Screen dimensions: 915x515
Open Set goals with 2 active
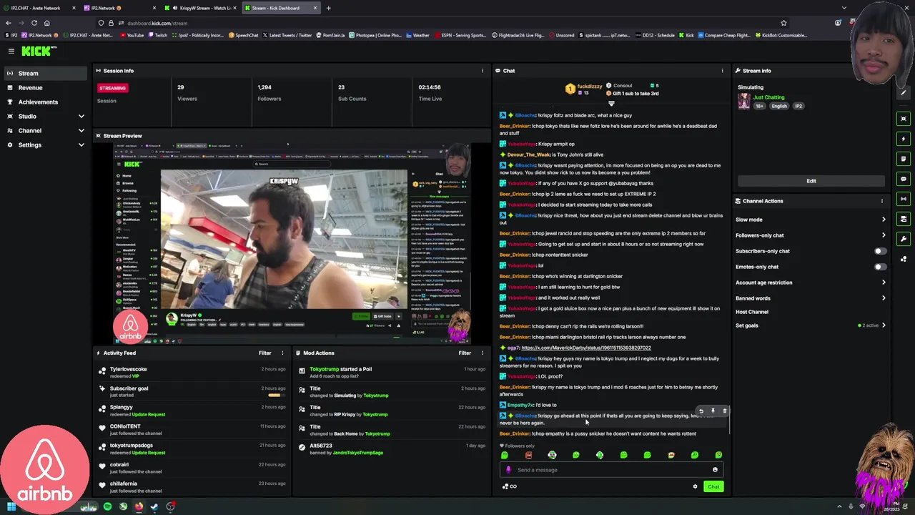point(811,325)
